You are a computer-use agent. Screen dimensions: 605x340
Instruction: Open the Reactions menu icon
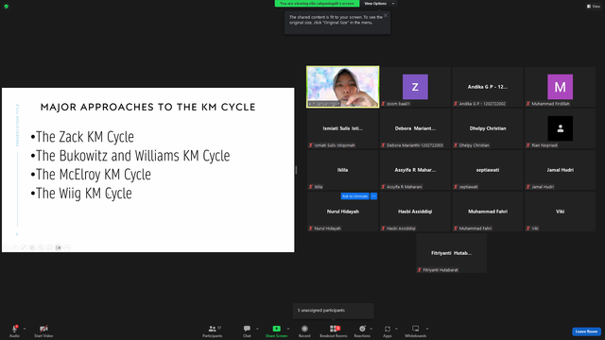pyautogui.click(x=362, y=329)
